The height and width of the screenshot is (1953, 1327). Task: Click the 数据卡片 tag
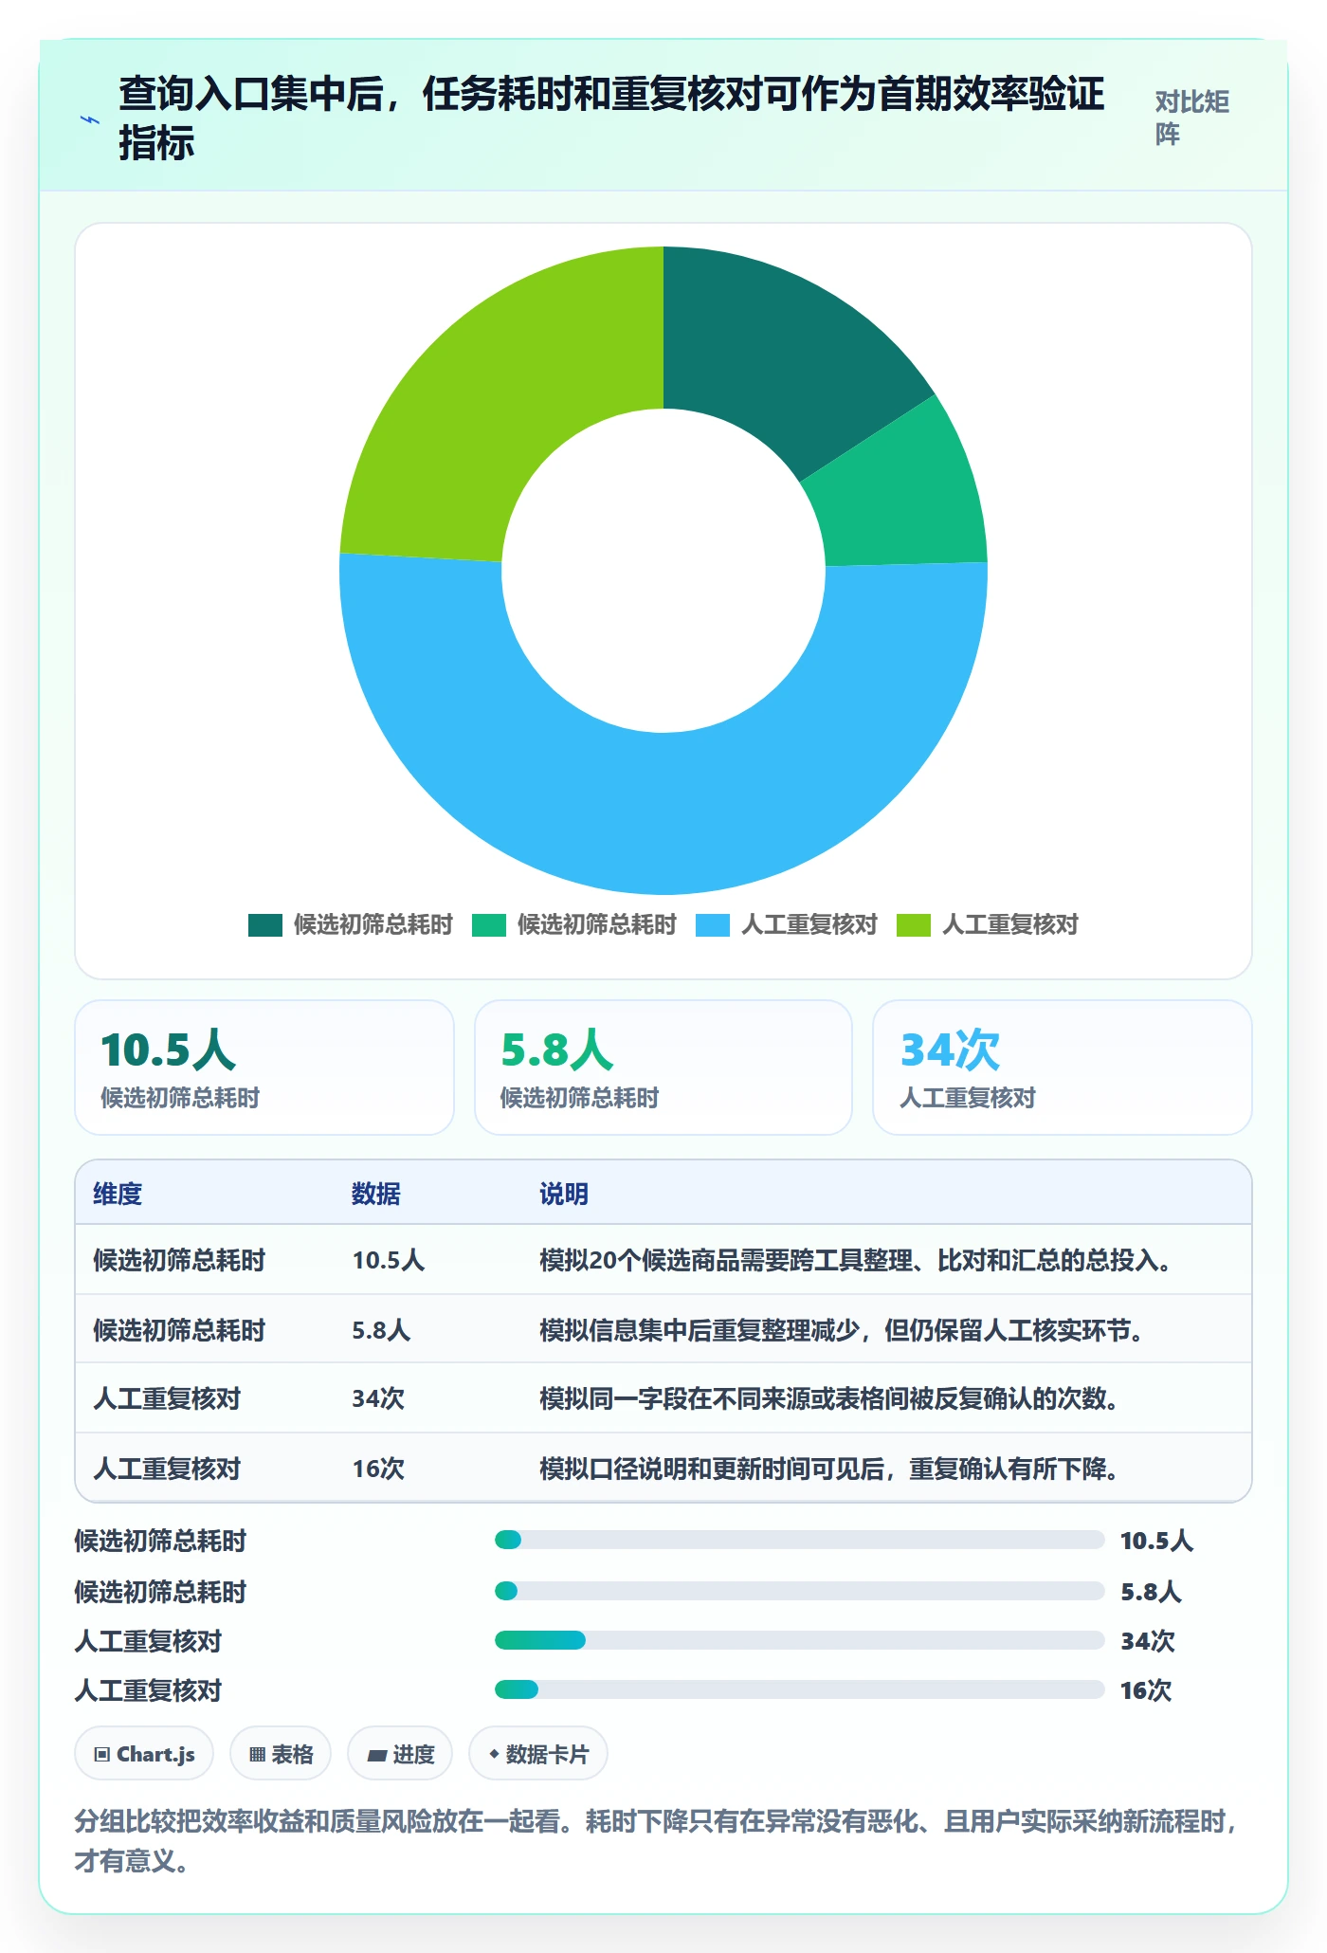point(538,1754)
